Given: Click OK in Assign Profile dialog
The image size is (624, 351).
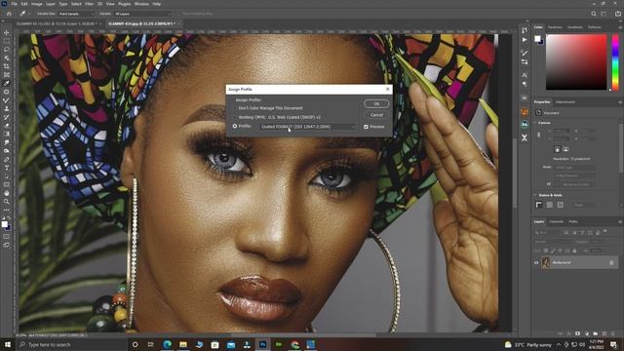Looking at the screenshot, I should click(x=376, y=104).
